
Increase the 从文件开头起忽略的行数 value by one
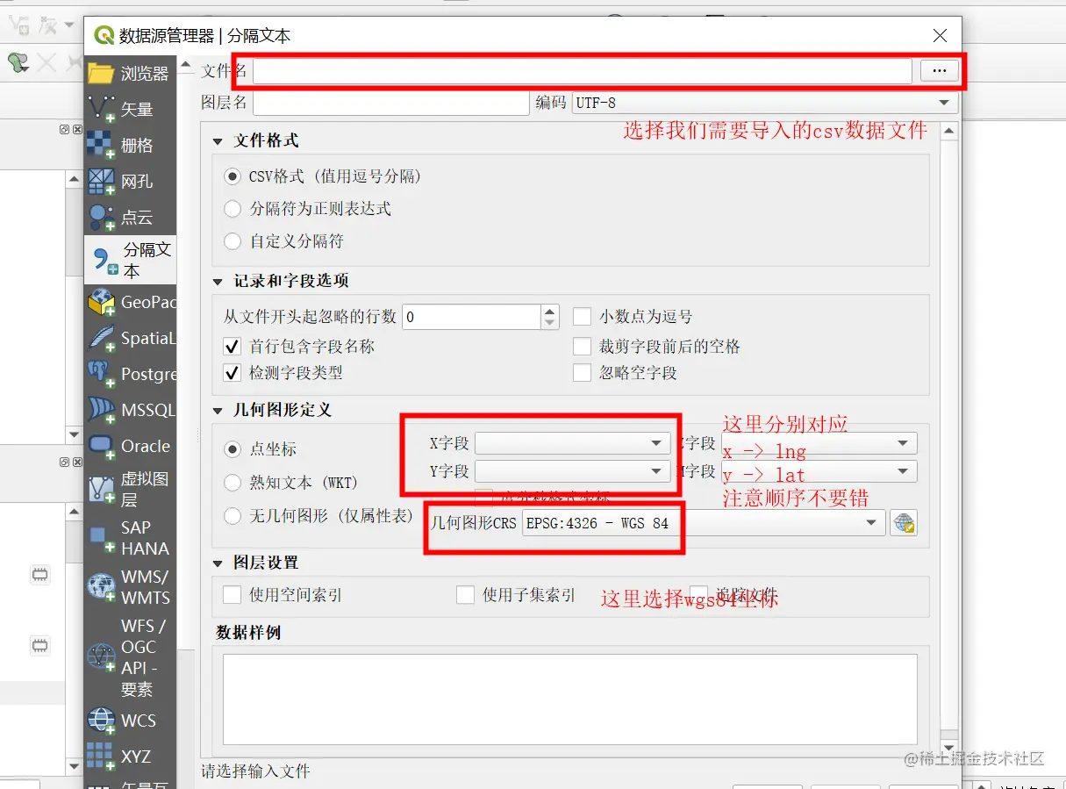pos(550,311)
